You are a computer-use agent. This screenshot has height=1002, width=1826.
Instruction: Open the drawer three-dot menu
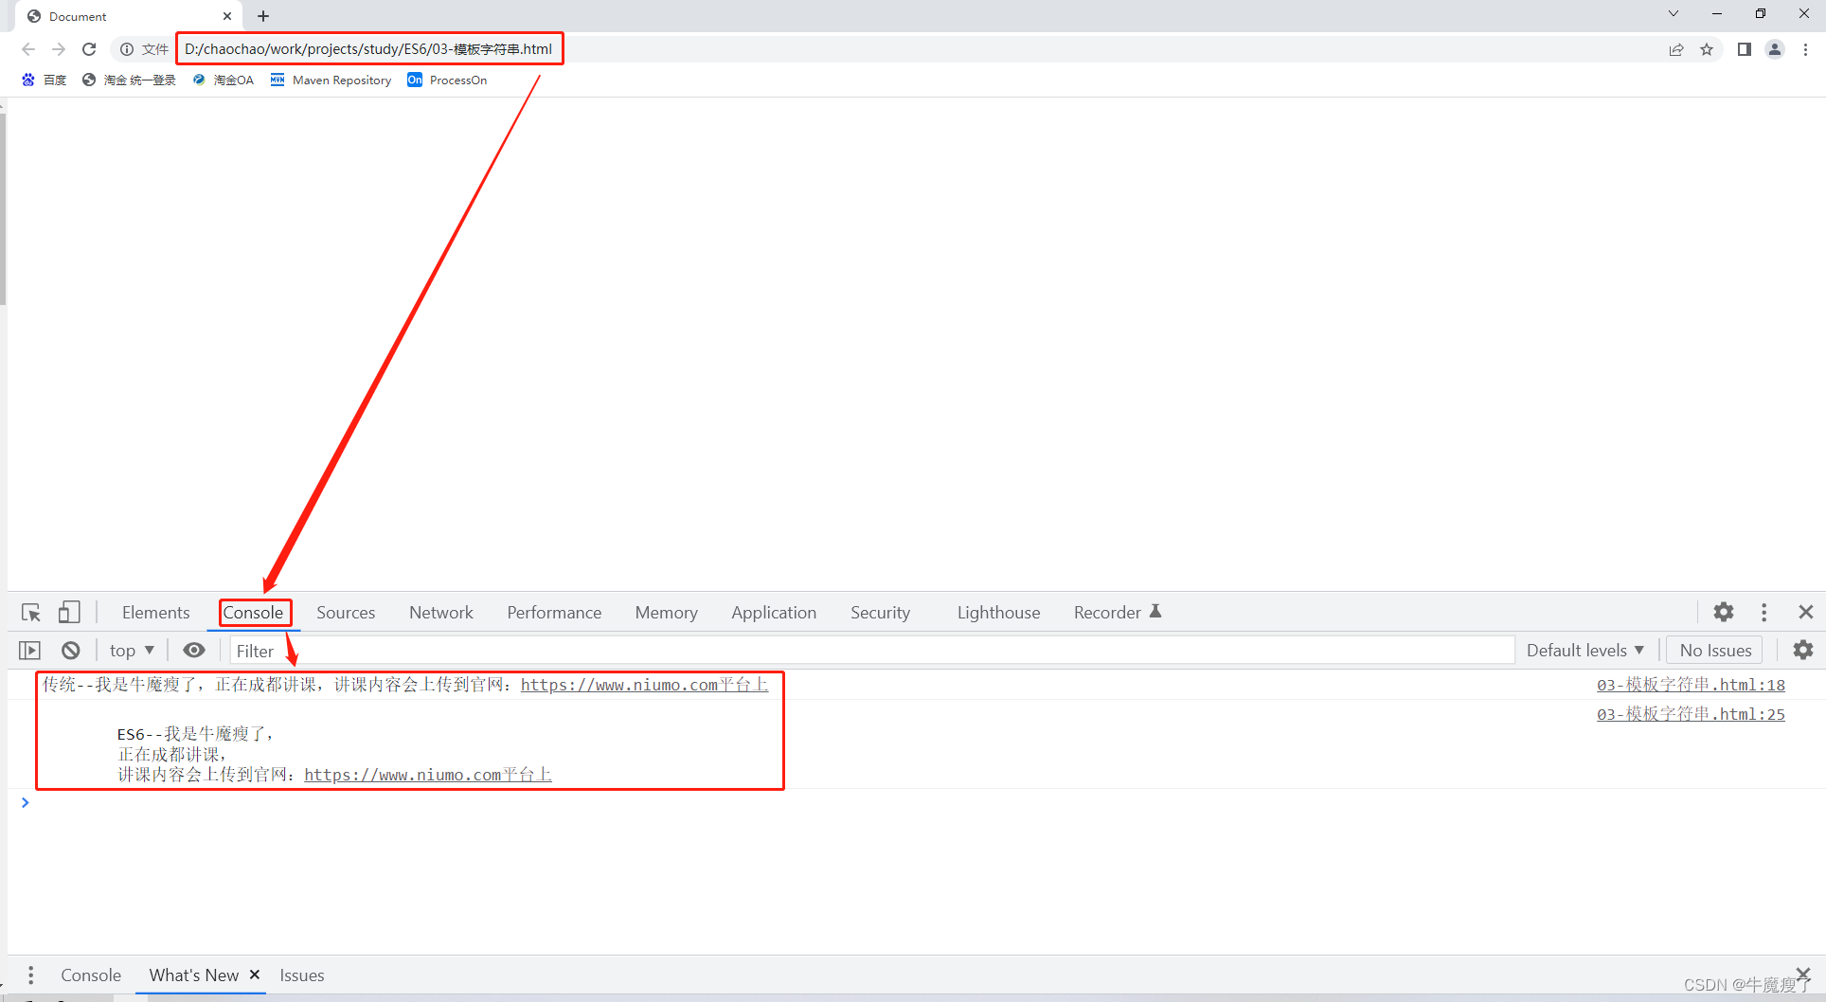coord(31,975)
